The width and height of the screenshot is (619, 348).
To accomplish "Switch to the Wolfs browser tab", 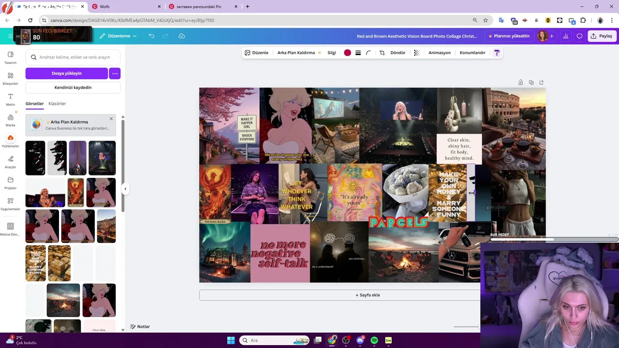I will click(x=127, y=7).
